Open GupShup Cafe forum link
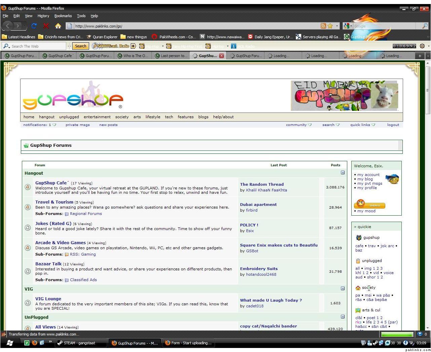Image resolution: width=431 pixels, height=352 pixels. 51,183
